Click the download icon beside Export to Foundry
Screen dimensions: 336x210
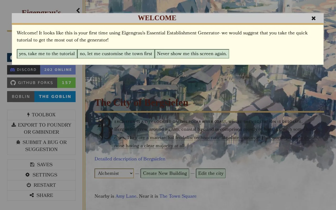[x=14, y=125]
